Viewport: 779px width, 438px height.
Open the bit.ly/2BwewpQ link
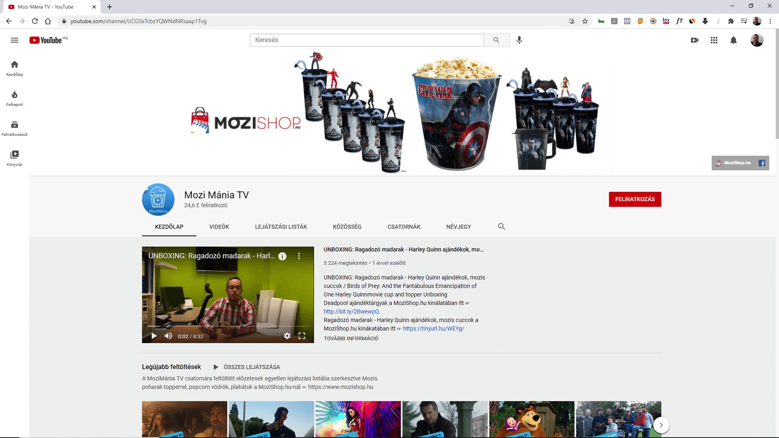(x=351, y=311)
